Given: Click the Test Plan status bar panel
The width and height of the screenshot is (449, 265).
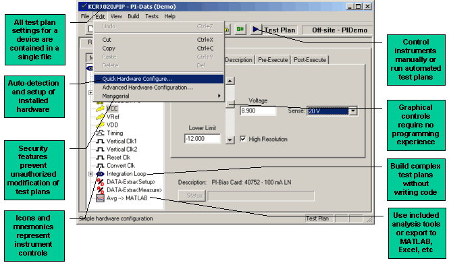Looking at the screenshot, I should [x=319, y=218].
